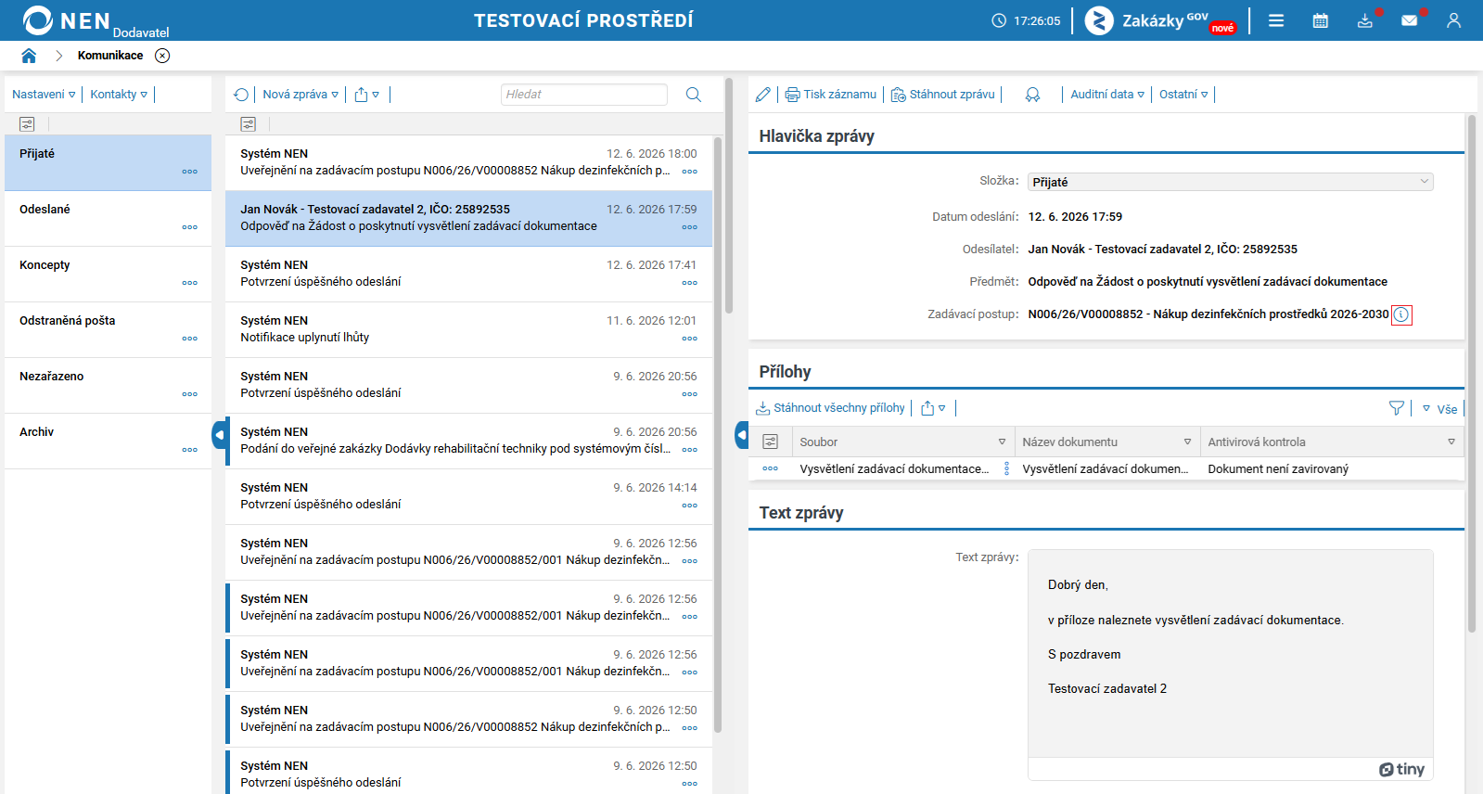The width and height of the screenshot is (1483, 794).
Task: Click the NEN Dodavatel logo
Action: pos(96,21)
